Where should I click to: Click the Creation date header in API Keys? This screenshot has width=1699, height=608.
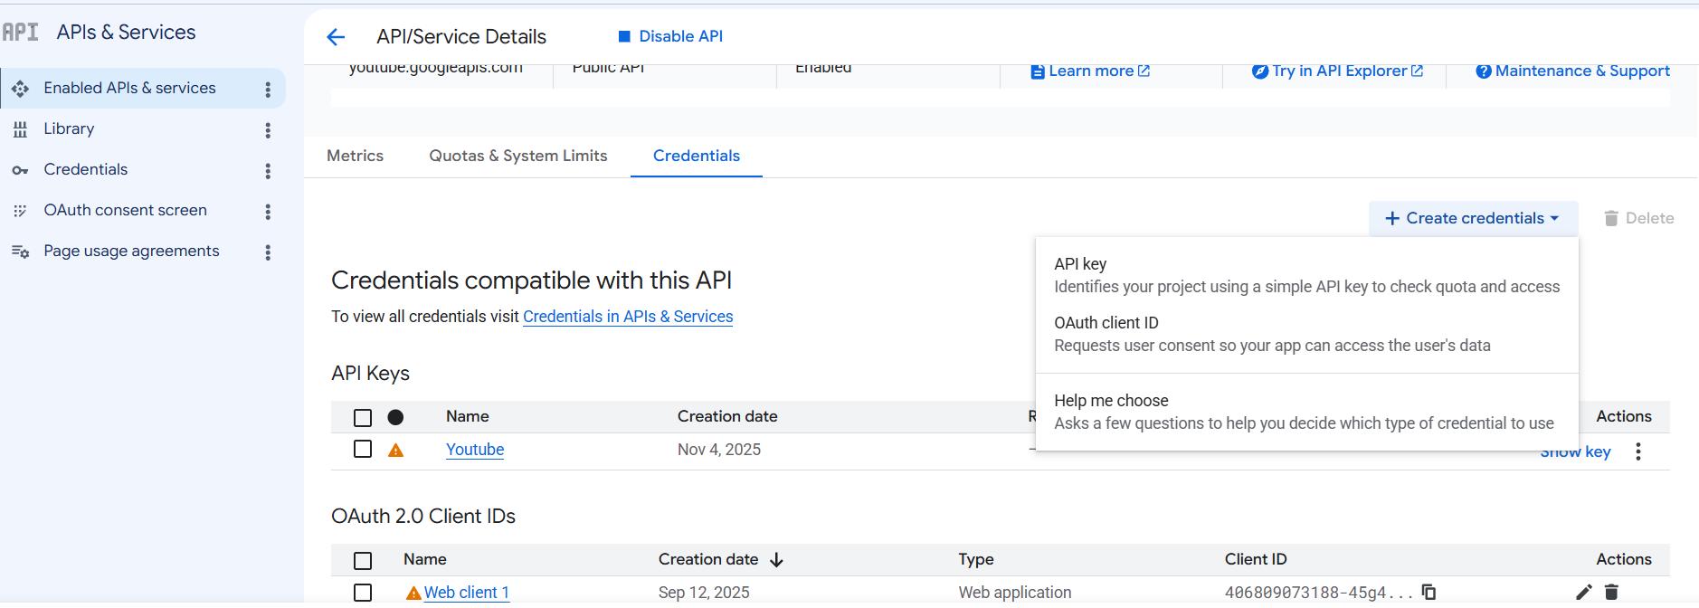click(727, 416)
